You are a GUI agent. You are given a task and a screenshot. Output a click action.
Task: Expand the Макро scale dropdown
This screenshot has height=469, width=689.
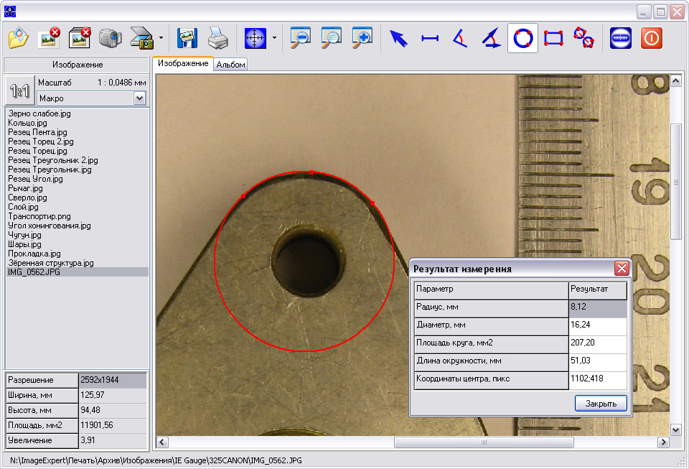point(139,98)
